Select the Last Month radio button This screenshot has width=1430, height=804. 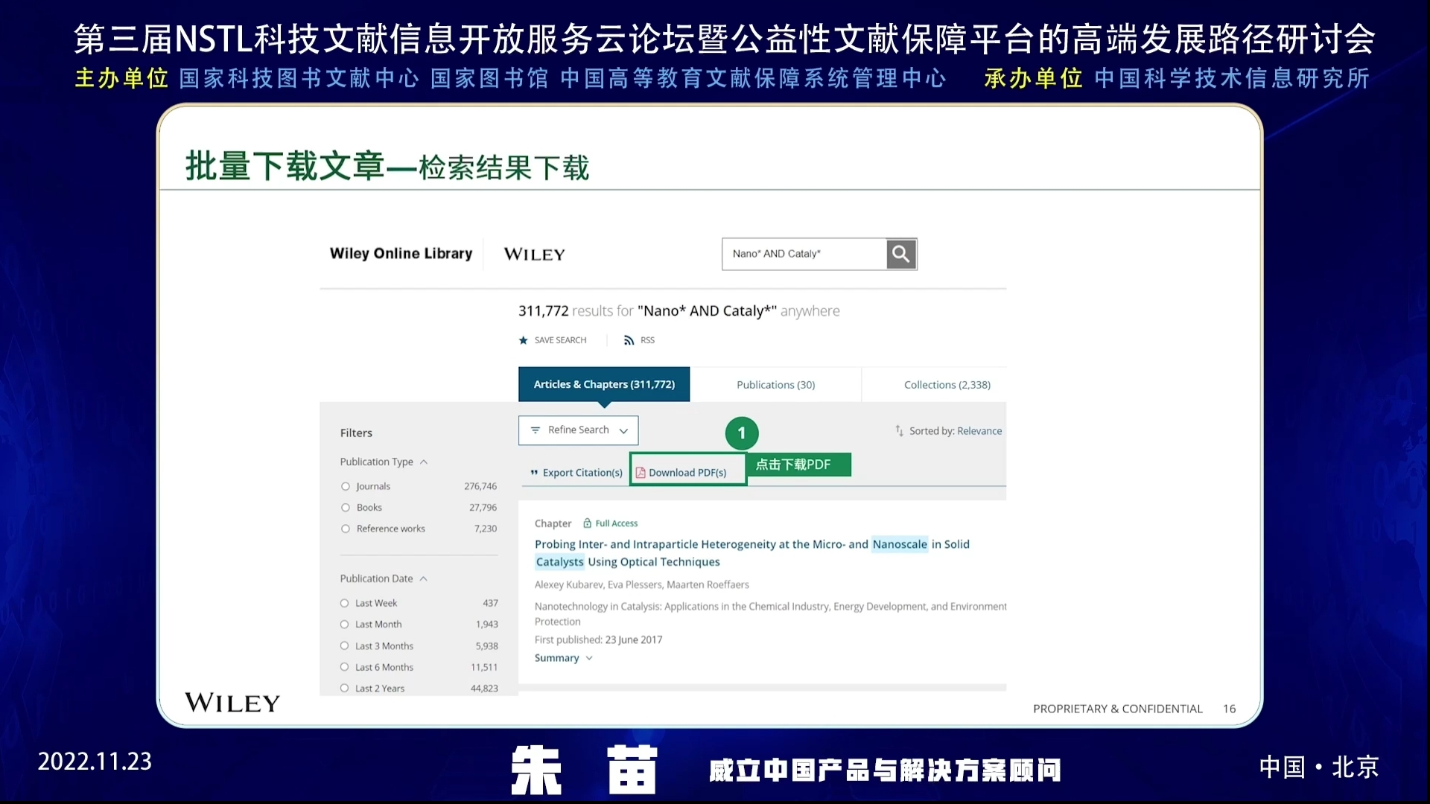click(x=345, y=625)
